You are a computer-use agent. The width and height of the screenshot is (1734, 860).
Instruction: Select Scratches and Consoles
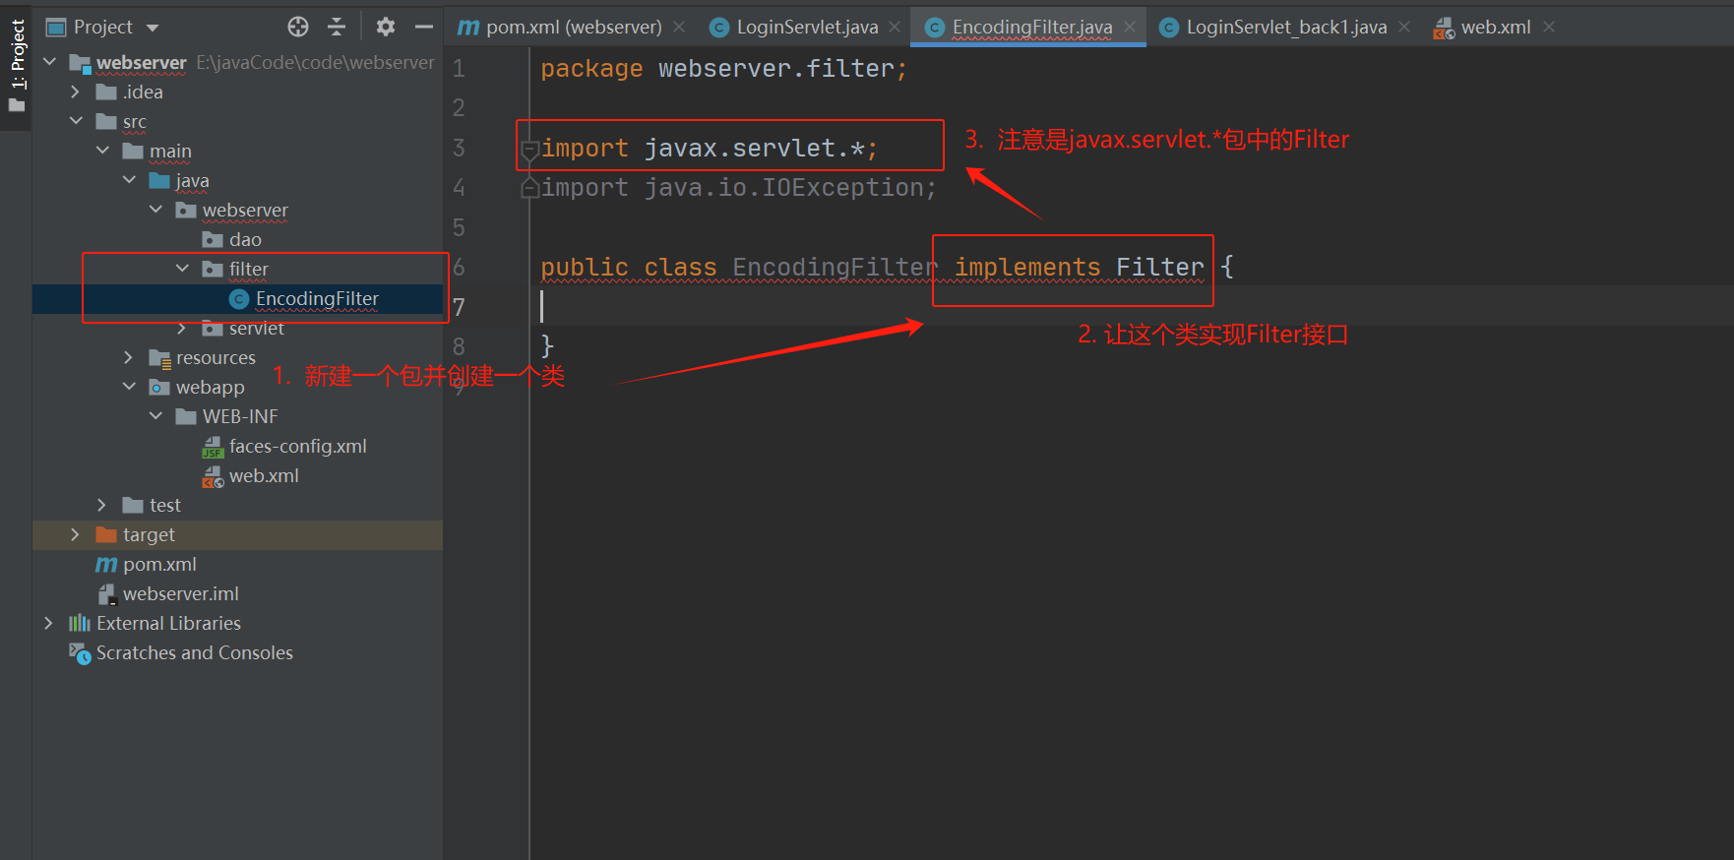194,652
